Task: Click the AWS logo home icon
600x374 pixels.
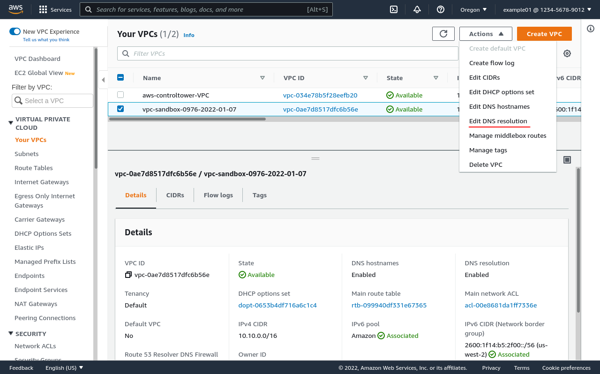Action: [x=15, y=9]
